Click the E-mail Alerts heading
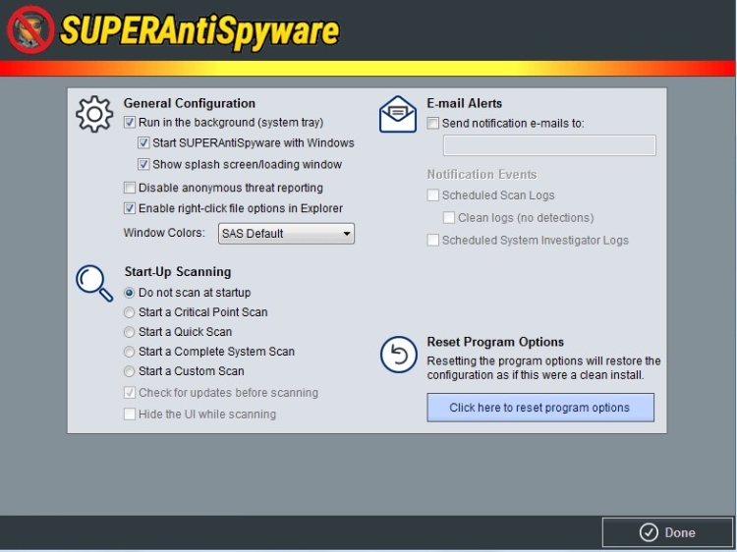 [x=465, y=103]
